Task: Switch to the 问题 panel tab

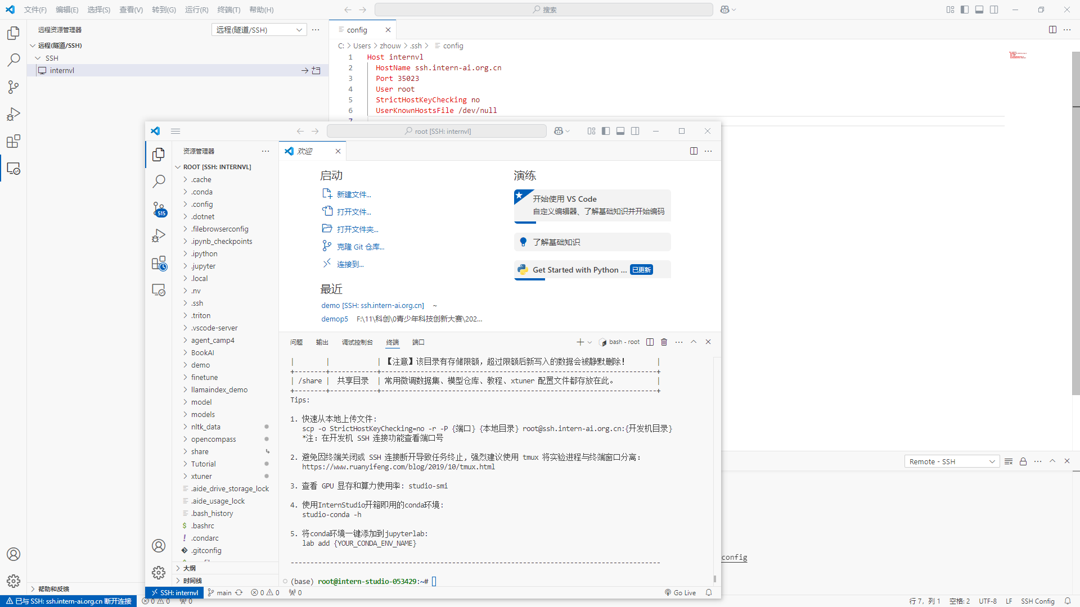Action: point(296,342)
